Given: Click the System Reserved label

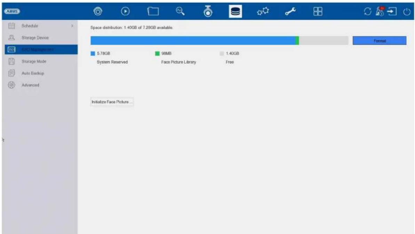Looking at the screenshot, I should (112, 62).
